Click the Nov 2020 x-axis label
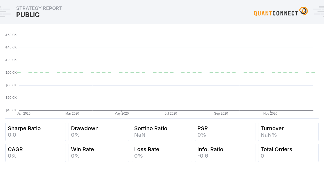Image resolution: width=324 pixels, height=170 pixels. pos(270,114)
